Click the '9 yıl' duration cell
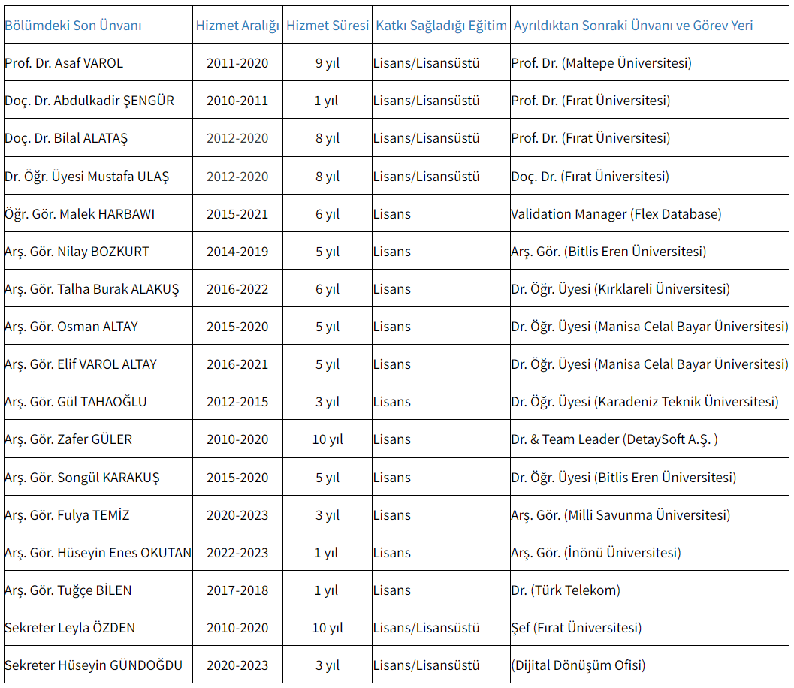The width and height of the screenshot is (794, 688). click(x=328, y=63)
